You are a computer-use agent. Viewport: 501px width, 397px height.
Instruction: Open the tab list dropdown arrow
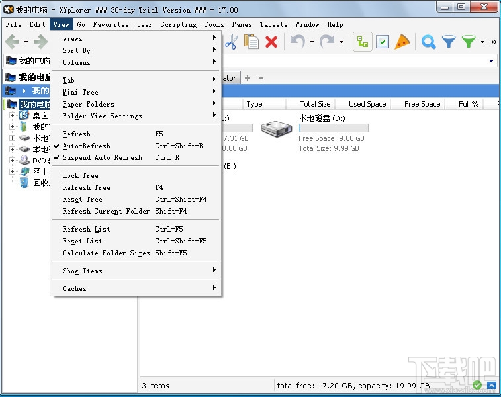tap(261, 78)
